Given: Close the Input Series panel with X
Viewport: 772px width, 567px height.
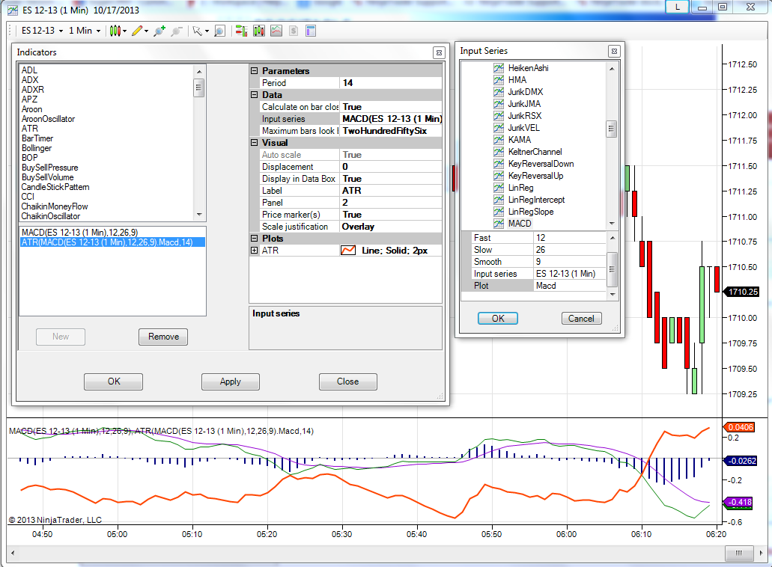Looking at the screenshot, I should pyautogui.click(x=614, y=51).
